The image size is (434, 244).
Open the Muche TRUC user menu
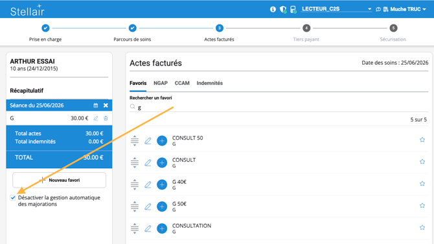[404, 9]
